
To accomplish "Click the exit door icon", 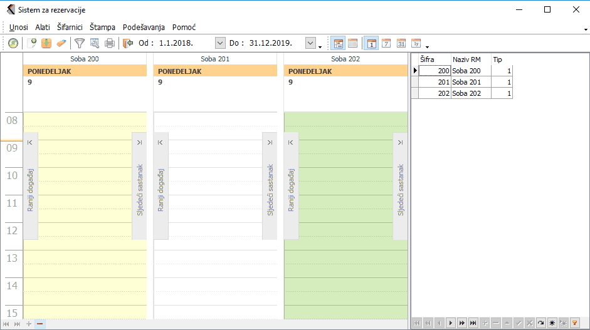I will point(129,43).
